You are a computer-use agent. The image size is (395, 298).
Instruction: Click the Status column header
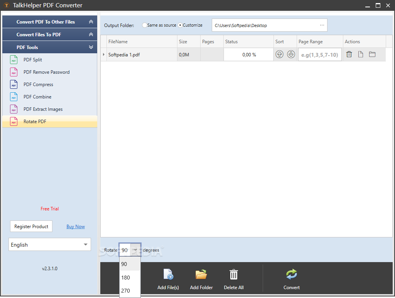point(249,42)
